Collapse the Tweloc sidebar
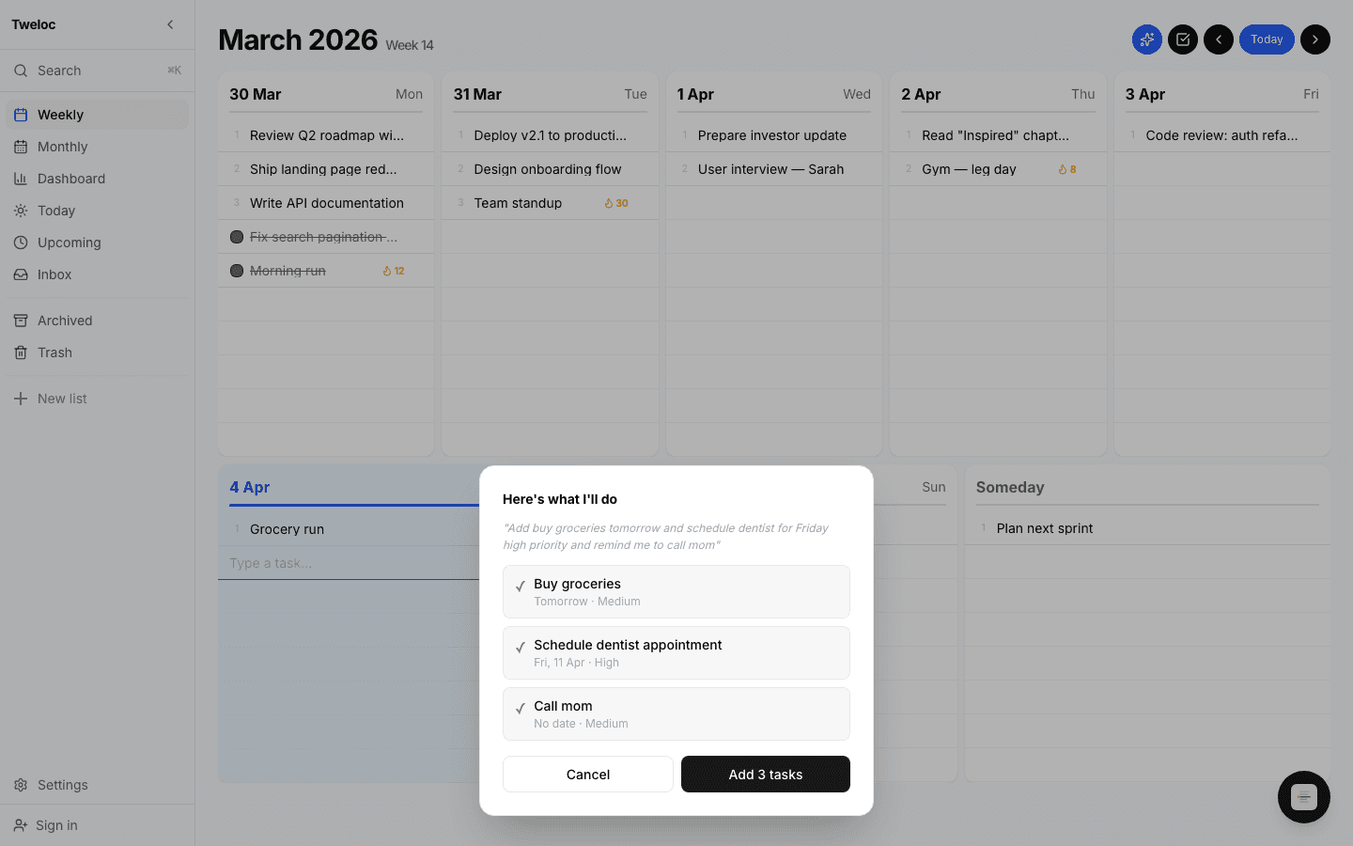This screenshot has width=1353, height=846. (x=170, y=24)
